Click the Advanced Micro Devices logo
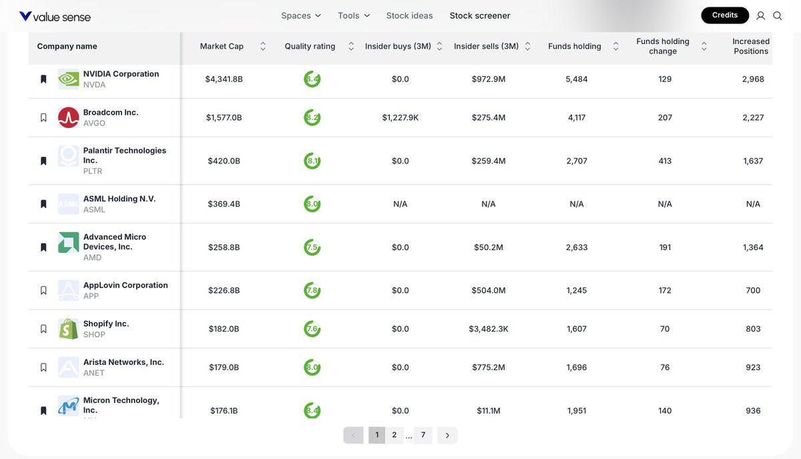The height and width of the screenshot is (459, 801). tap(68, 242)
